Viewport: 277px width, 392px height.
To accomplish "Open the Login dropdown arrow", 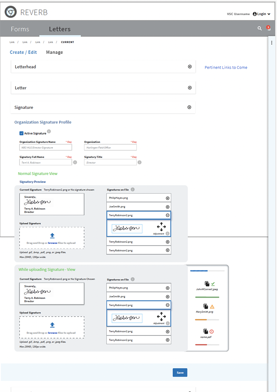I will tap(269, 14).
